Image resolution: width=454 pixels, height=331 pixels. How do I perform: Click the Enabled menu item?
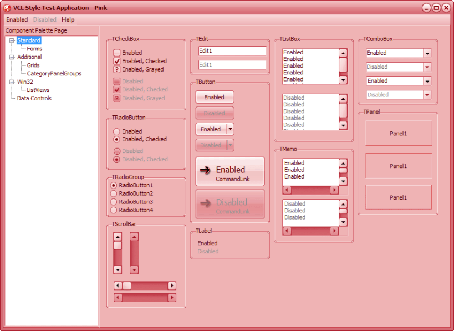pyautogui.click(x=17, y=19)
